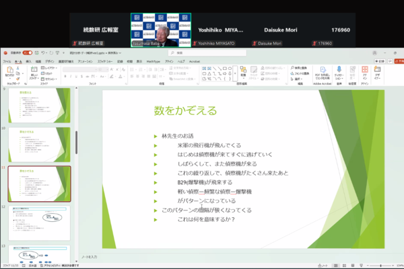Image resolution: width=404 pixels, height=269 pixels.
Task: Switch to Reading View icon
Action: [x=353, y=266]
